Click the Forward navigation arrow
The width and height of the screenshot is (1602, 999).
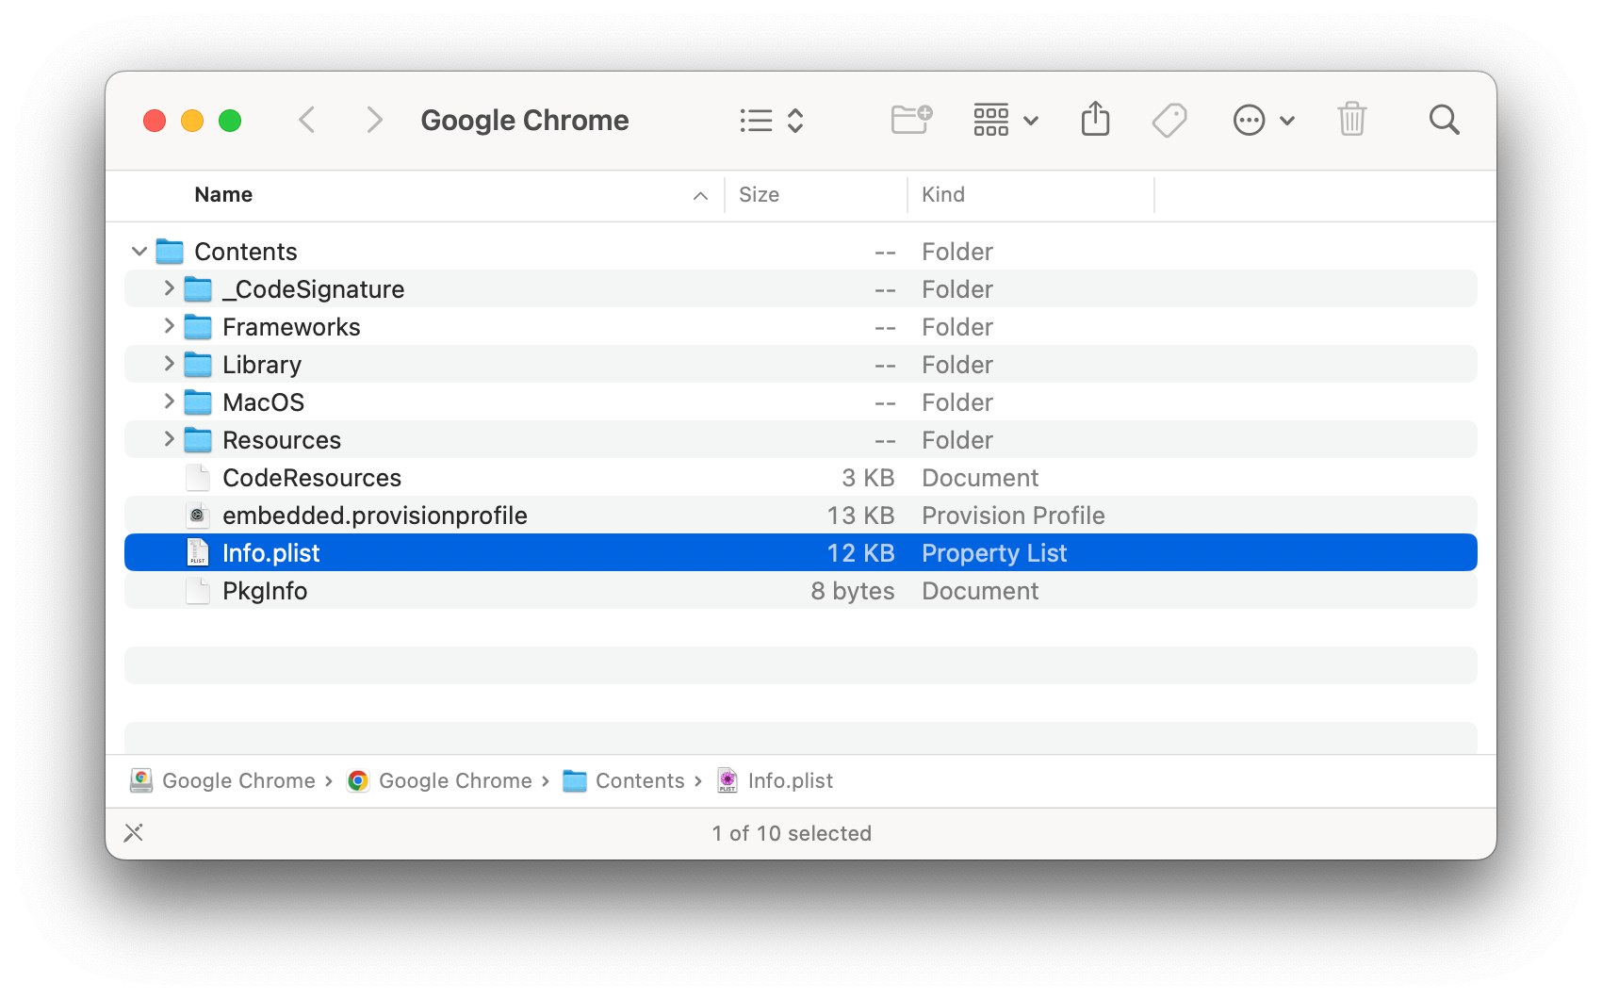[x=374, y=121]
